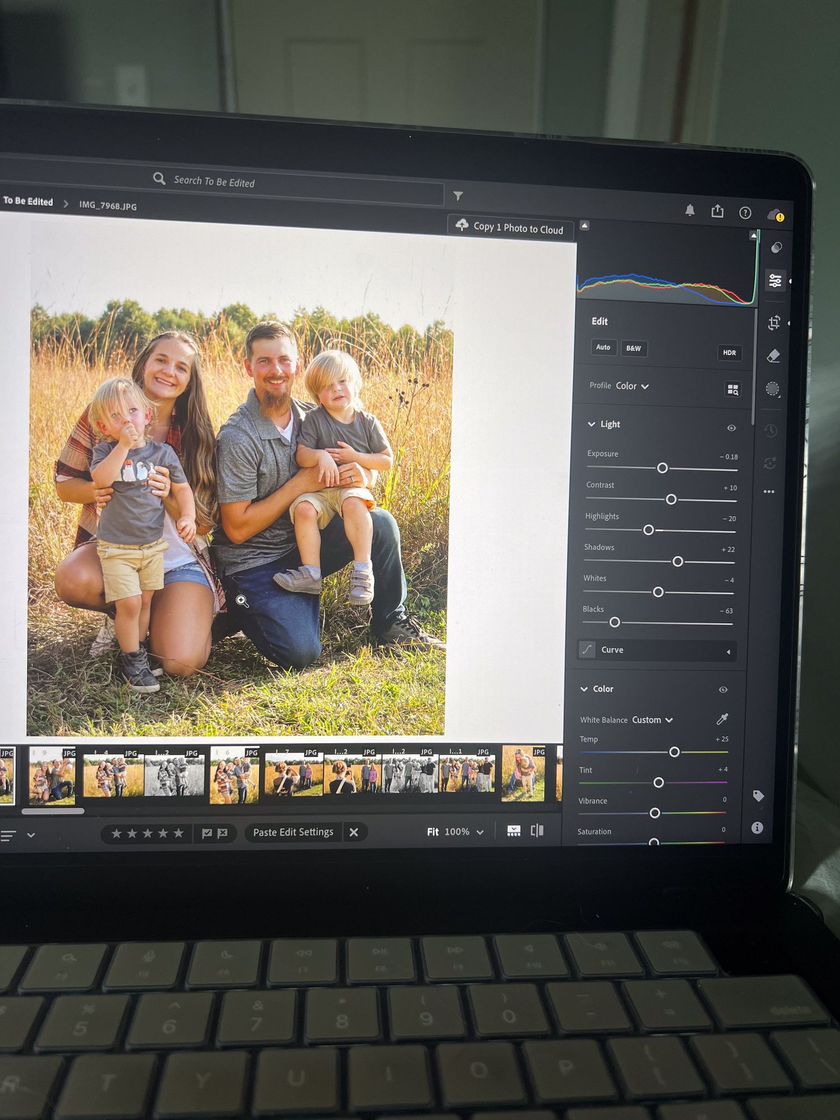Toggle the Light panel eye icon
Image resolution: width=840 pixels, height=1120 pixels.
731,428
